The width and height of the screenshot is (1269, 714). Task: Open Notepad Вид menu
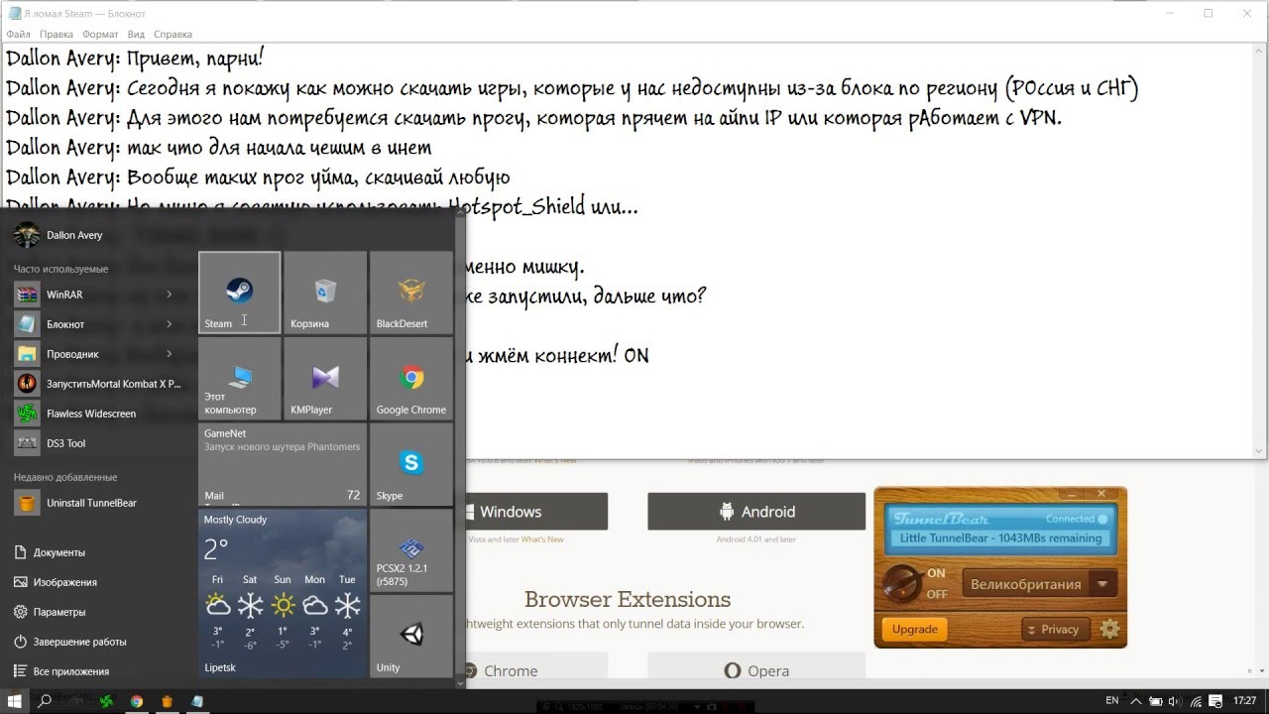coord(136,34)
